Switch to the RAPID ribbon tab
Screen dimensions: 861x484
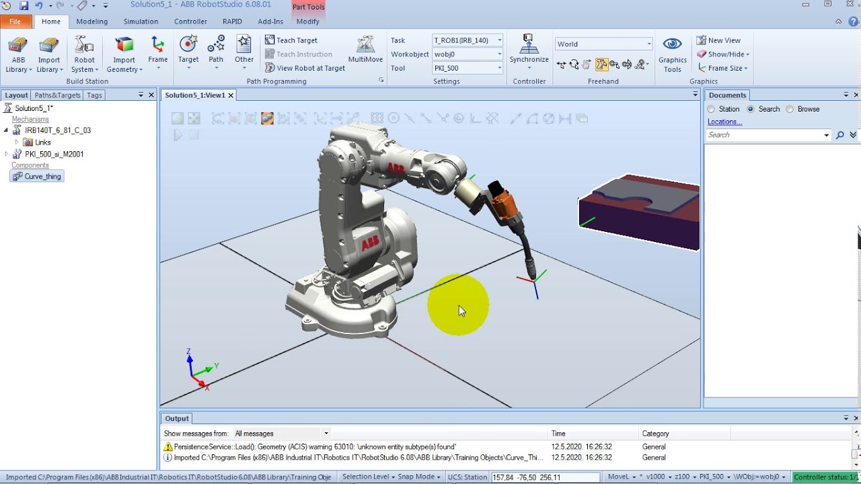[x=232, y=22]
